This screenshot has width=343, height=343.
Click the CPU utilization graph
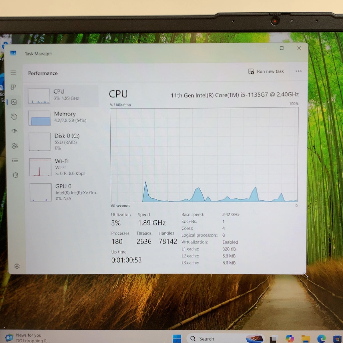point(204,155)
